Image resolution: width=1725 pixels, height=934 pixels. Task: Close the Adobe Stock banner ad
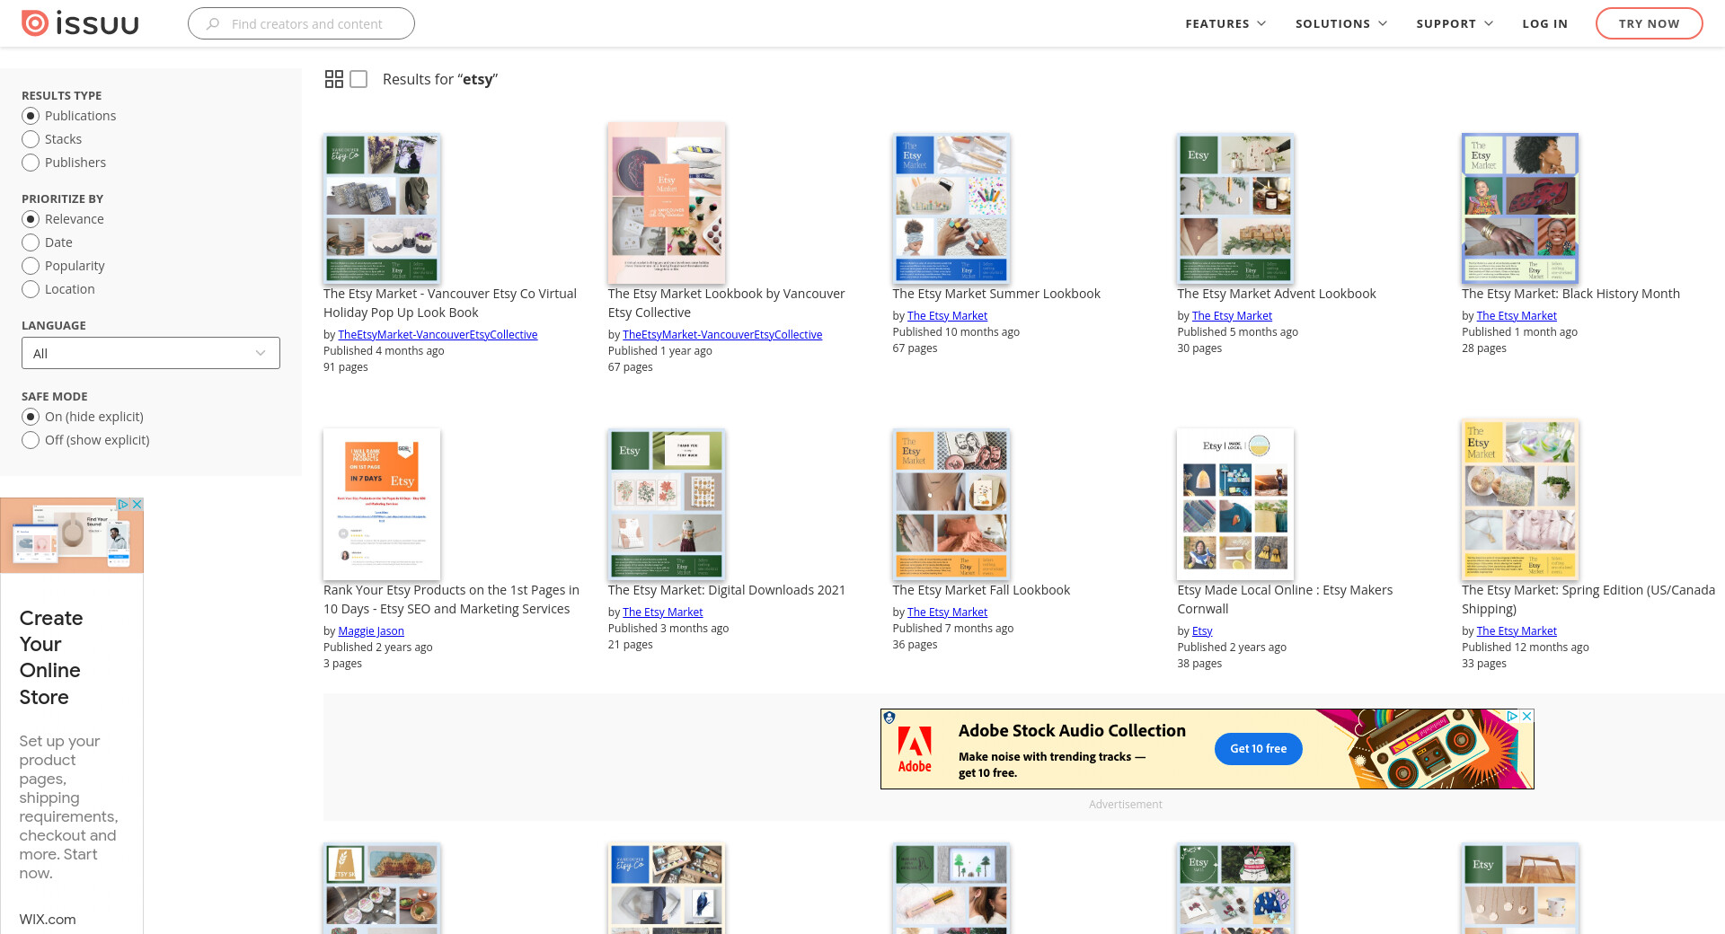tap(1526, 717)
